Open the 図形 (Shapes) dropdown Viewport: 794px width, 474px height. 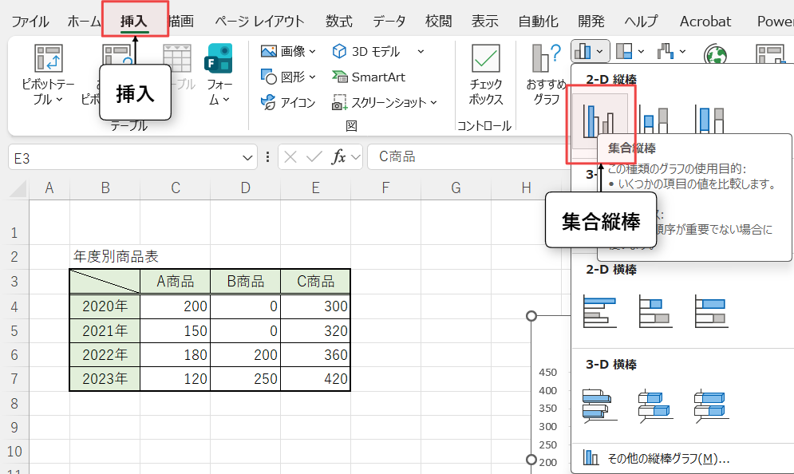[x=312, y=77]
